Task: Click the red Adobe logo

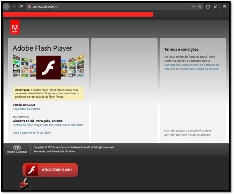Action: [x=15, y=27]
